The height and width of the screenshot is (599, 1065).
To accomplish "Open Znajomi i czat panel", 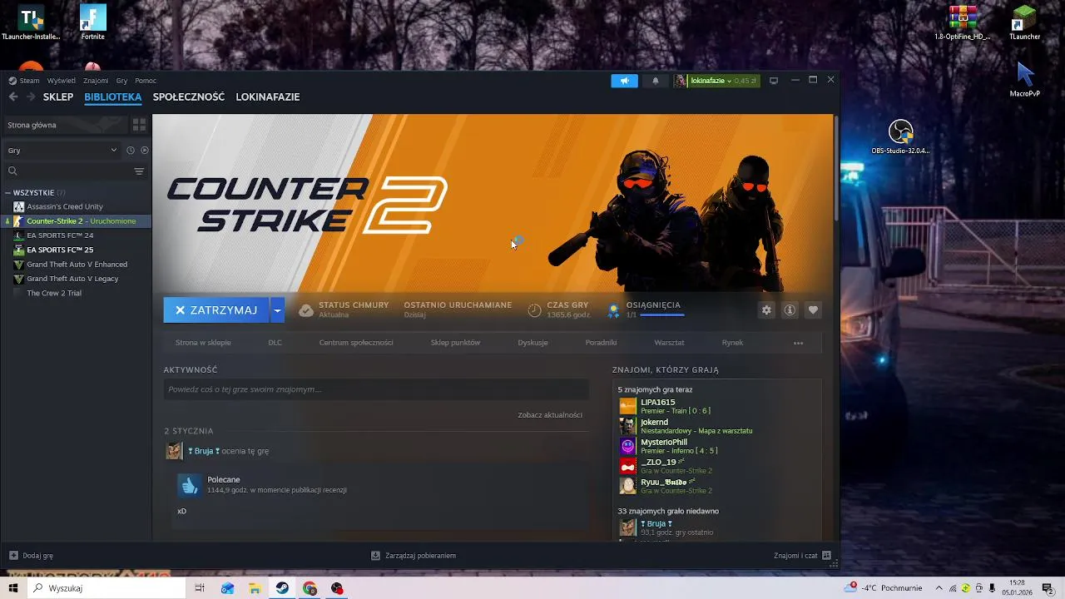I will tap(801, 556).
